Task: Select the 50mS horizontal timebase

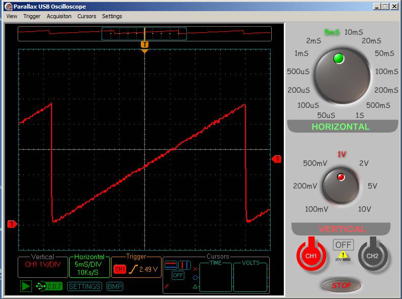Action: coord(384,53)
